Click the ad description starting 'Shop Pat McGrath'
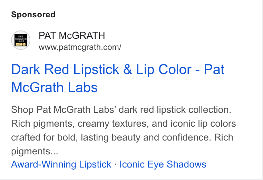The height and width of the screenshot is (180, 263). tap(124, 130)
